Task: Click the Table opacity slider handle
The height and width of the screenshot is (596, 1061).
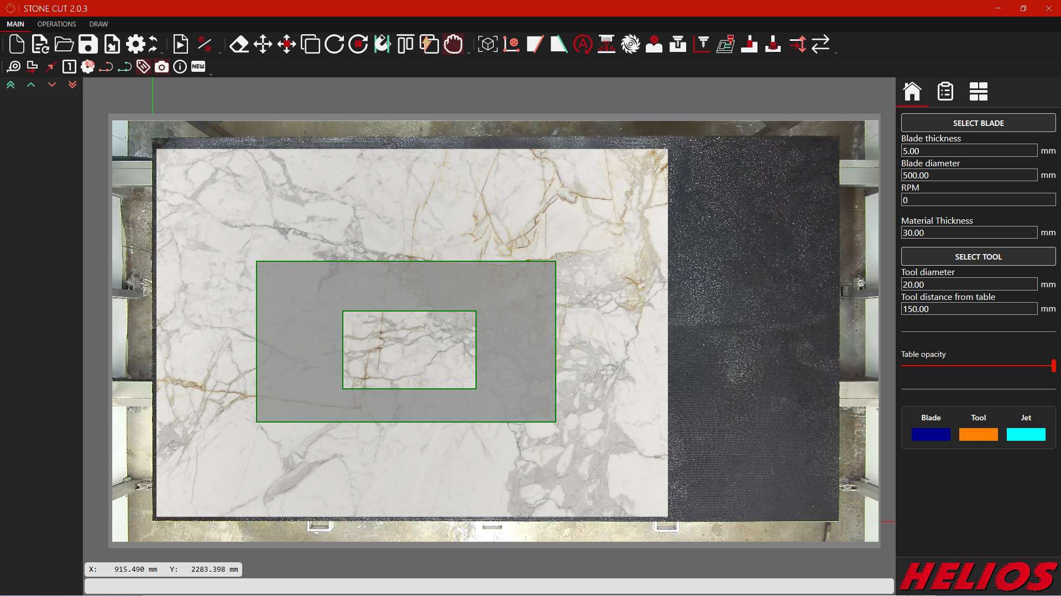Action: tap(1053, 365)
